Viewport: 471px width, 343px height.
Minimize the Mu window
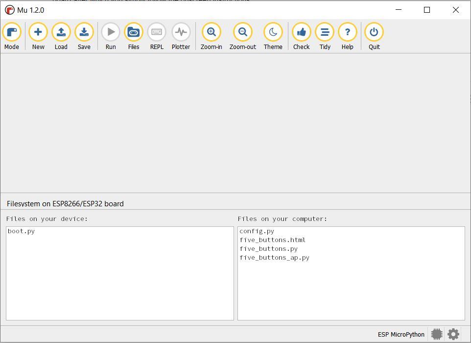pyautogui.click(x=399, y=10)
